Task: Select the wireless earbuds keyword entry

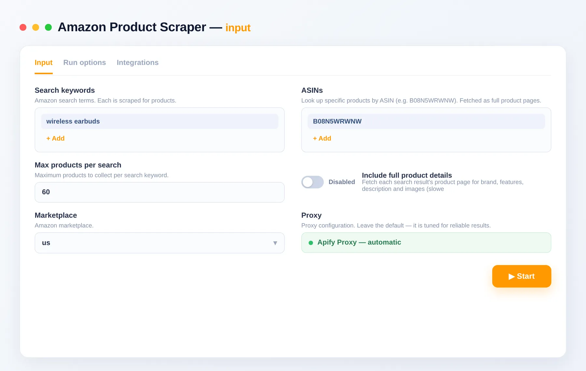Action: pyautogui.click(x=160, y=121)
